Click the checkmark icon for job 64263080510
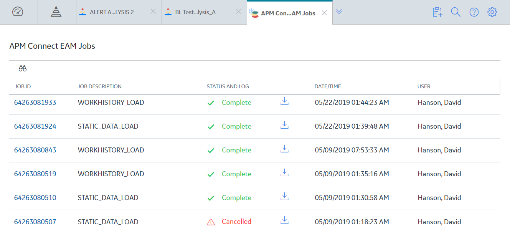This screenshot has height=235, width=510. (x=211, y=198)
